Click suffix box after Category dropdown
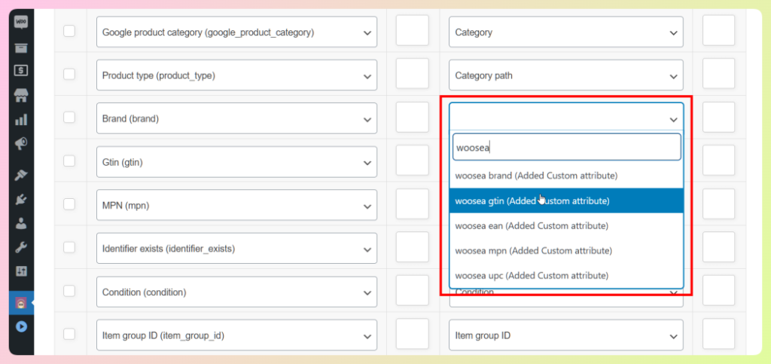The height and width of the screenshot is (364, 771). coord(718,30)
